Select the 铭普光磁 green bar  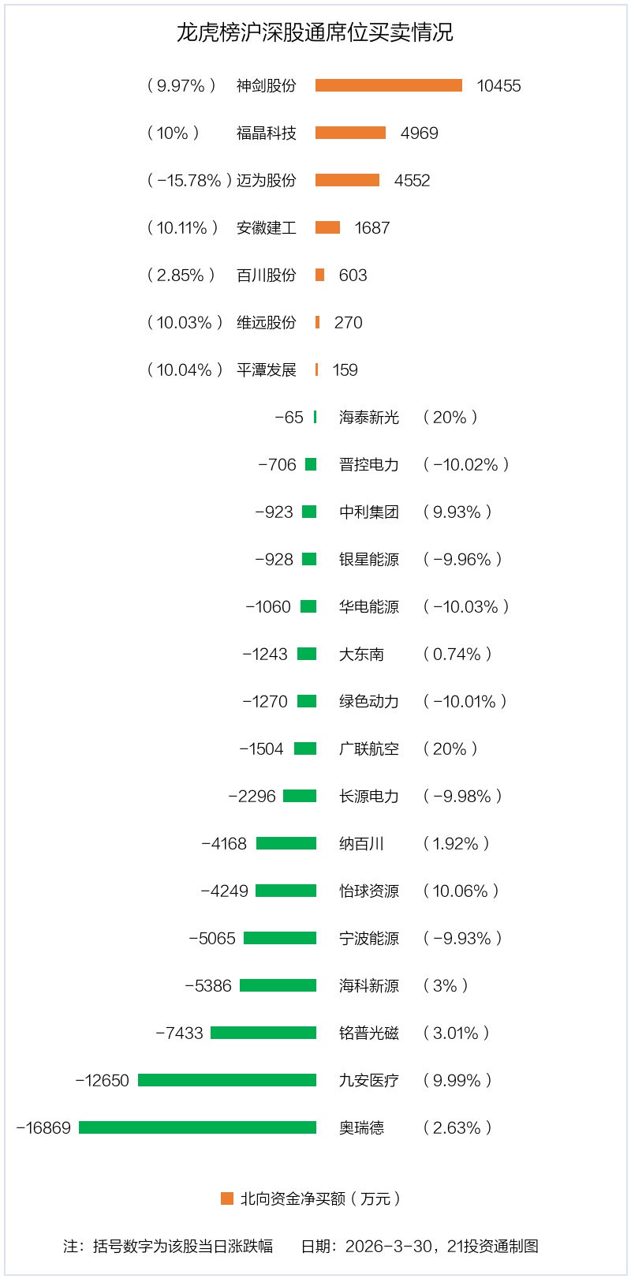tap(263, 1033)
